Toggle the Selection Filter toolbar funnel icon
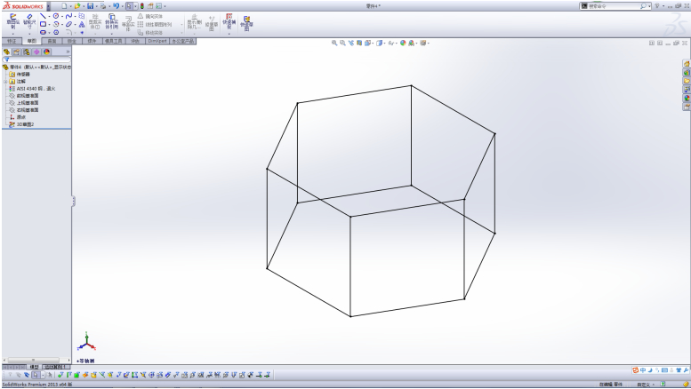Screen dimensions: 691x389 pyautogui.click(x=10, y=375)
